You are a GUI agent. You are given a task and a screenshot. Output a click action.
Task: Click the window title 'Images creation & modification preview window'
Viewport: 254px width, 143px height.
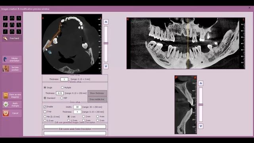click(x=25, y=9)
